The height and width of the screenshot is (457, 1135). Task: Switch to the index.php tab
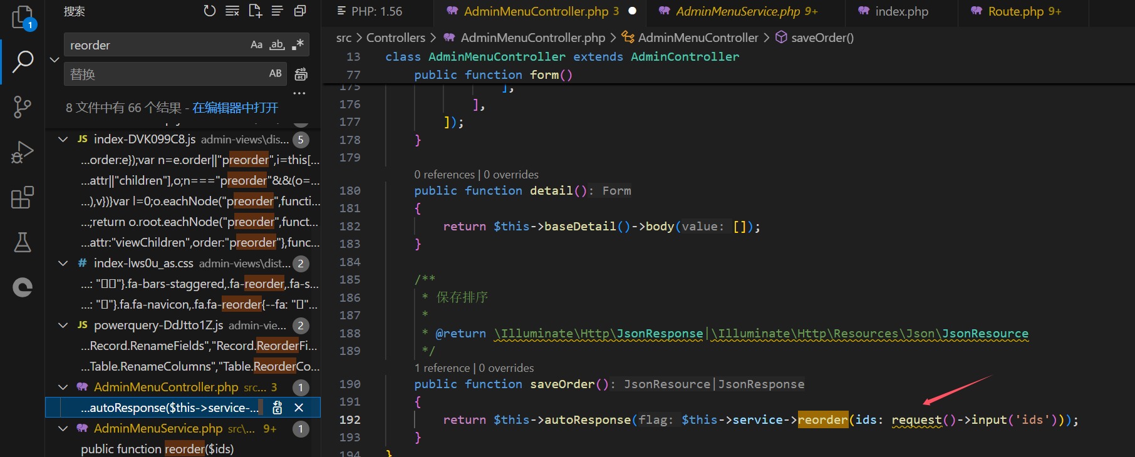coord(901,11)
